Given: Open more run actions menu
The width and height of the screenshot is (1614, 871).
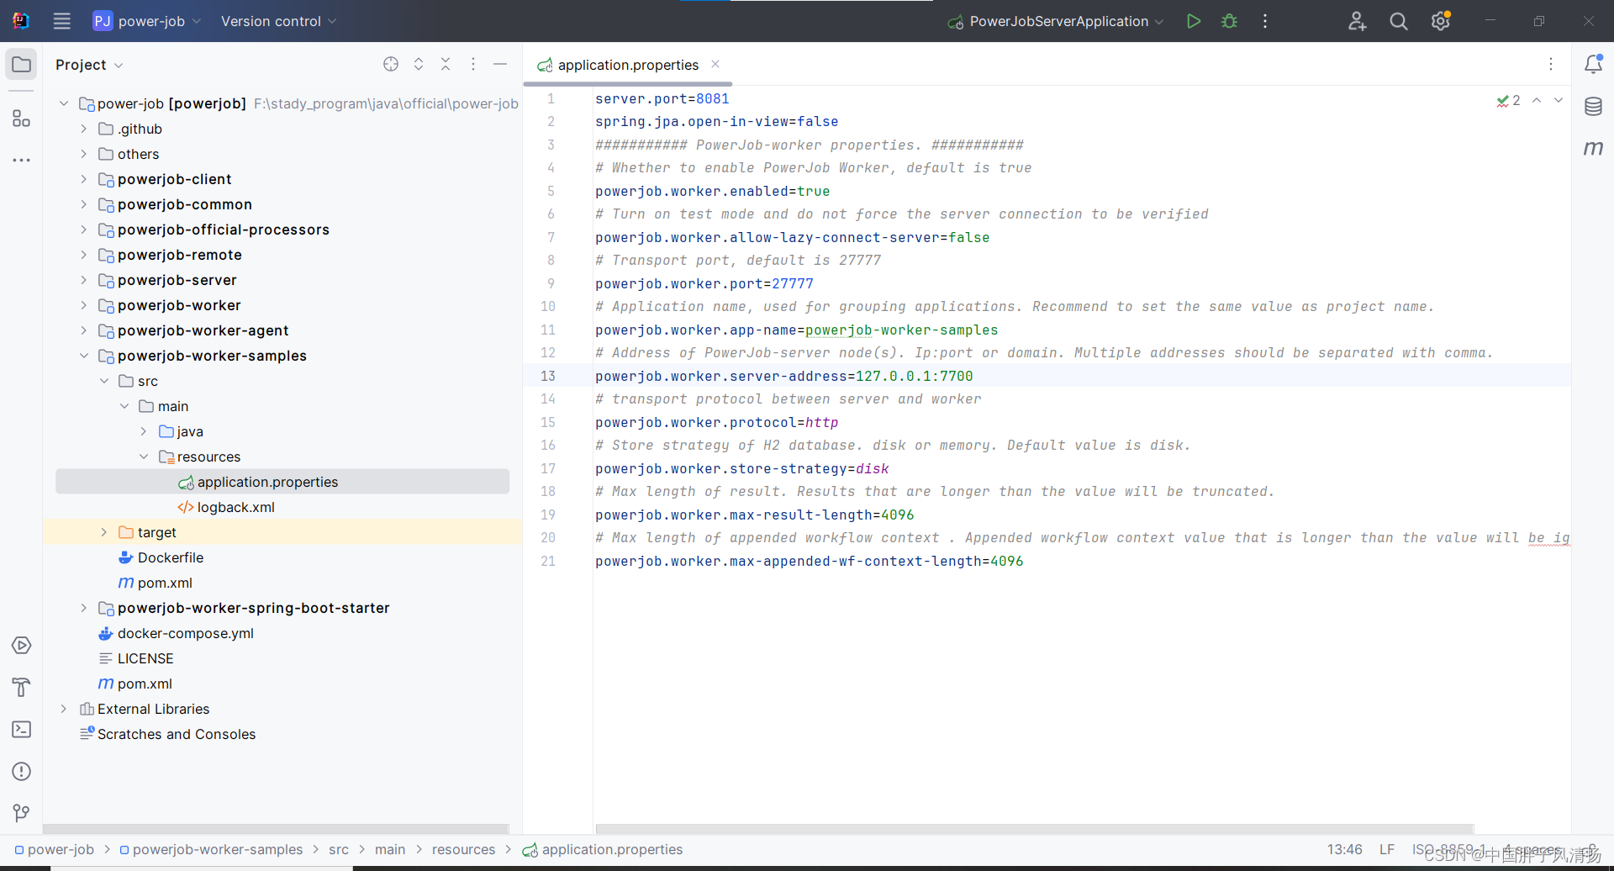Looking at the screenshot, I should tap(1265, 21).
